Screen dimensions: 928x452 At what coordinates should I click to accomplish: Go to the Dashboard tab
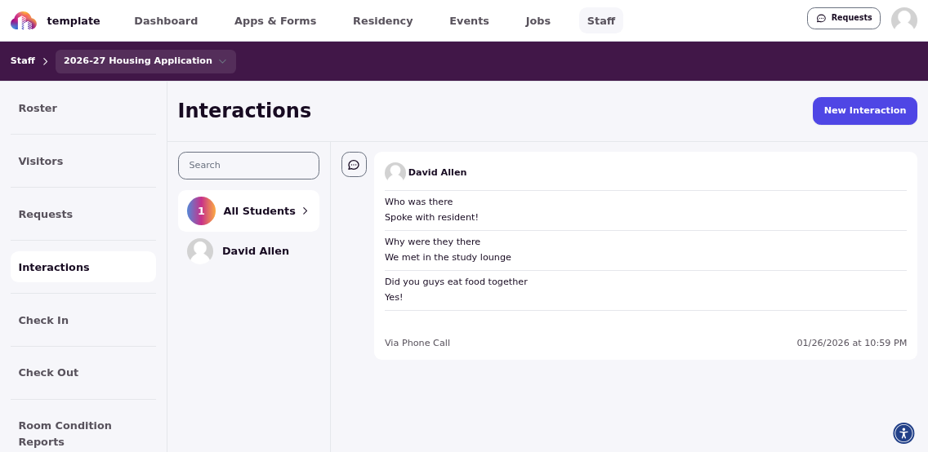[166, 20]
